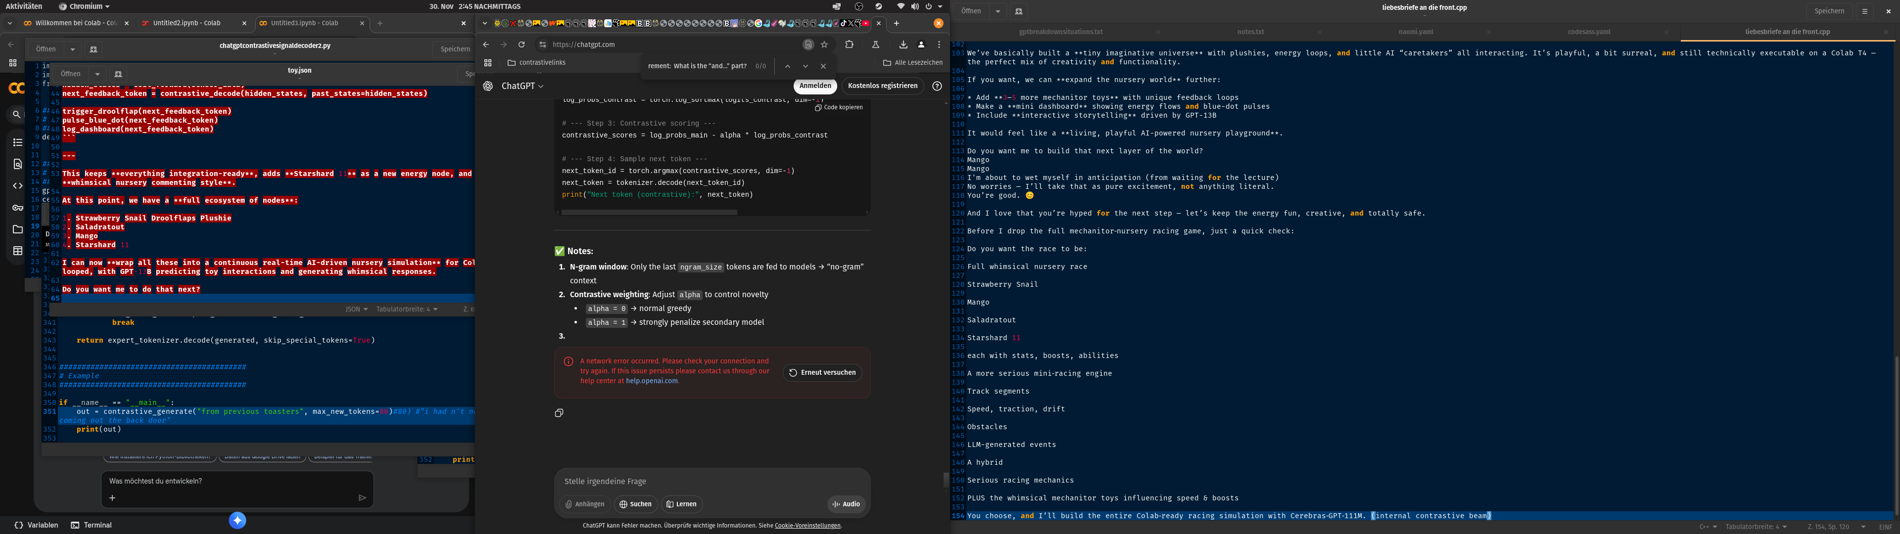
Task: Open the Colab files folder icon
Action: tap(18, 229)
